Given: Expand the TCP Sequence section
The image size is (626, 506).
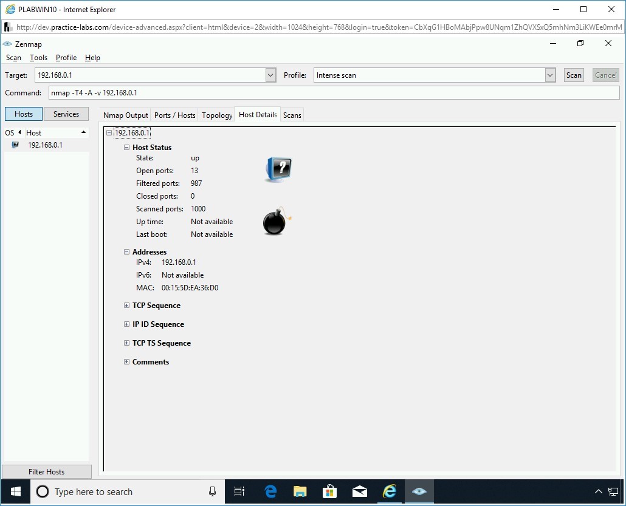Looking at the screenshot, I should pos(127,306).
